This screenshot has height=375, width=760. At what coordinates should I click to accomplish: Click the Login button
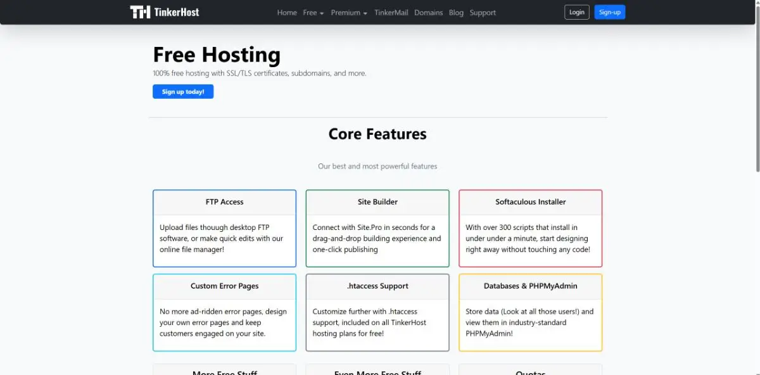[576, 11]
